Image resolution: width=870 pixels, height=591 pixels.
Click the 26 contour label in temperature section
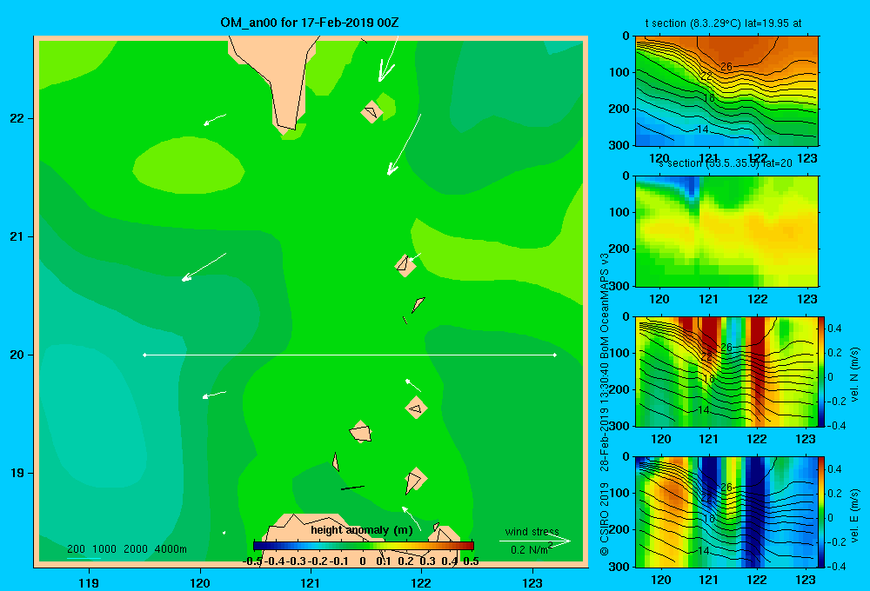[x=726, y=67]
